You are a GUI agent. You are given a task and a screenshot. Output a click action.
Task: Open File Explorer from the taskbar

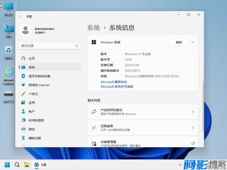[x=27, y=165]
